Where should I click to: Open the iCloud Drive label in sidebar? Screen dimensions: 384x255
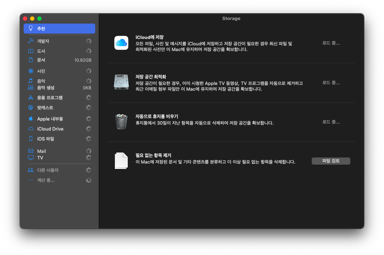(50, 129)
